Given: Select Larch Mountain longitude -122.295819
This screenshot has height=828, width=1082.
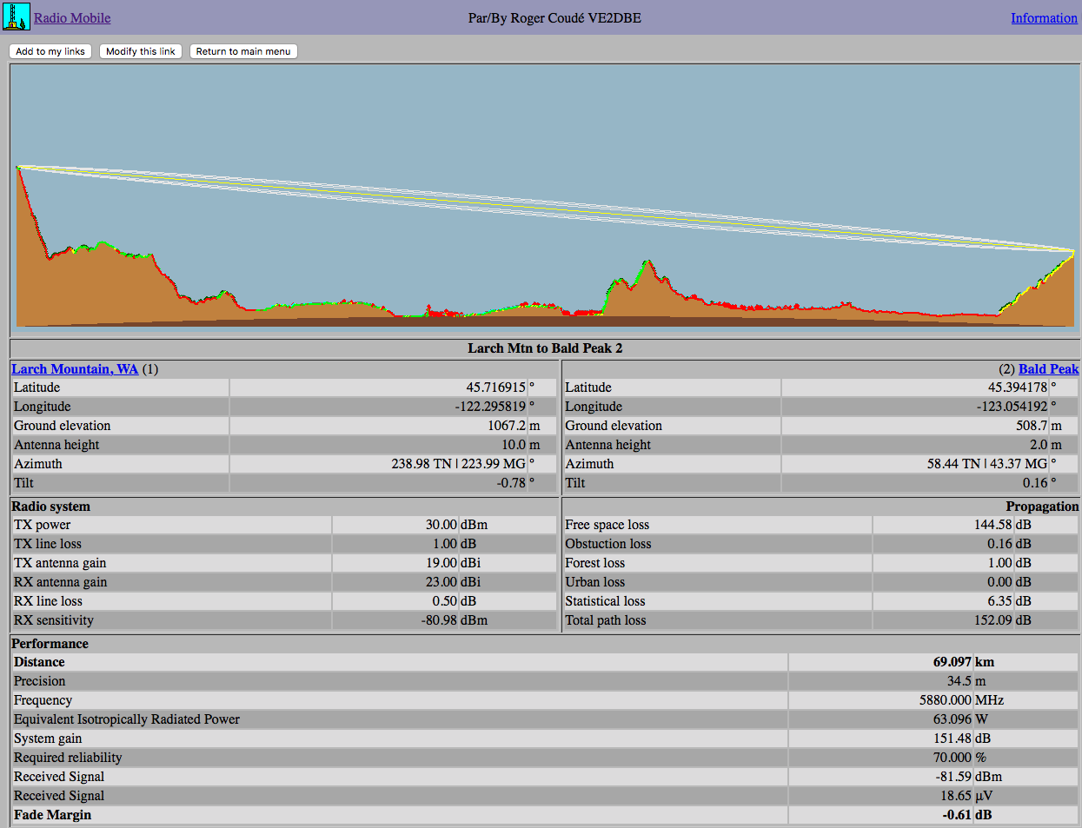Looking at the screenshot, I should point(490,407).
